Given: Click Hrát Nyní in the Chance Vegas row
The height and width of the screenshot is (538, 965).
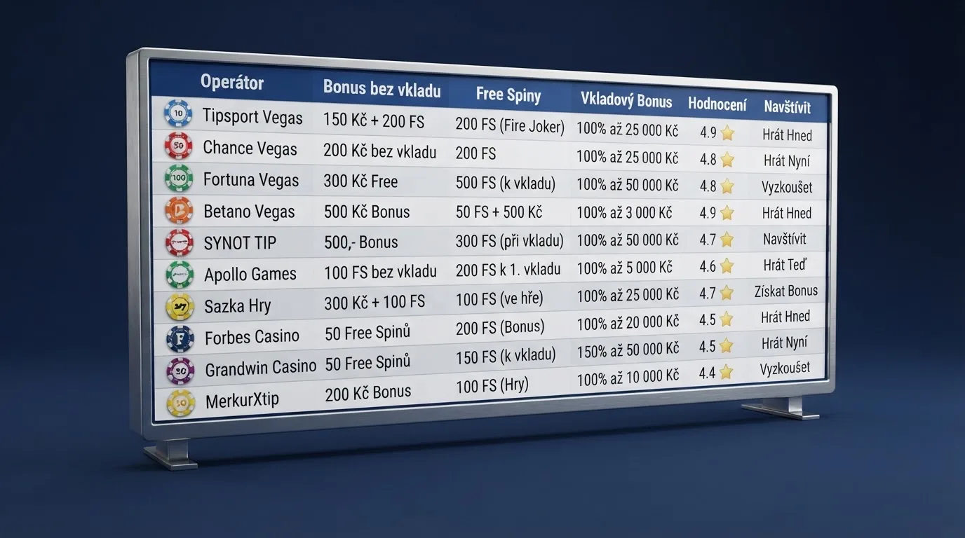Looking at the screenshot, I should click(788, 161).
